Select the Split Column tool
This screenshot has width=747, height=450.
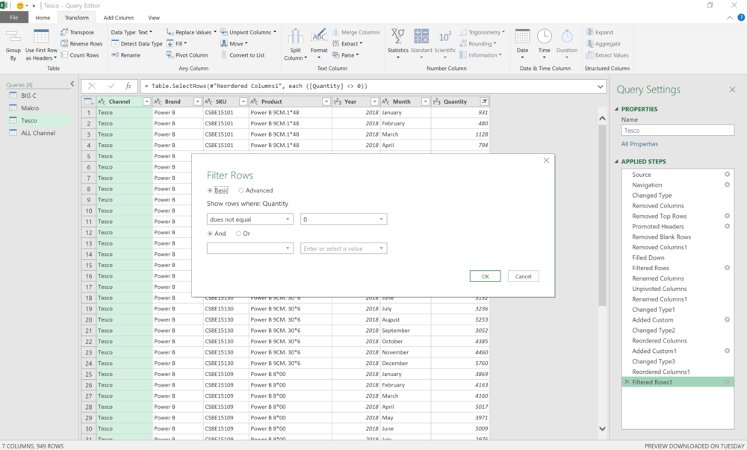[297, 43]
